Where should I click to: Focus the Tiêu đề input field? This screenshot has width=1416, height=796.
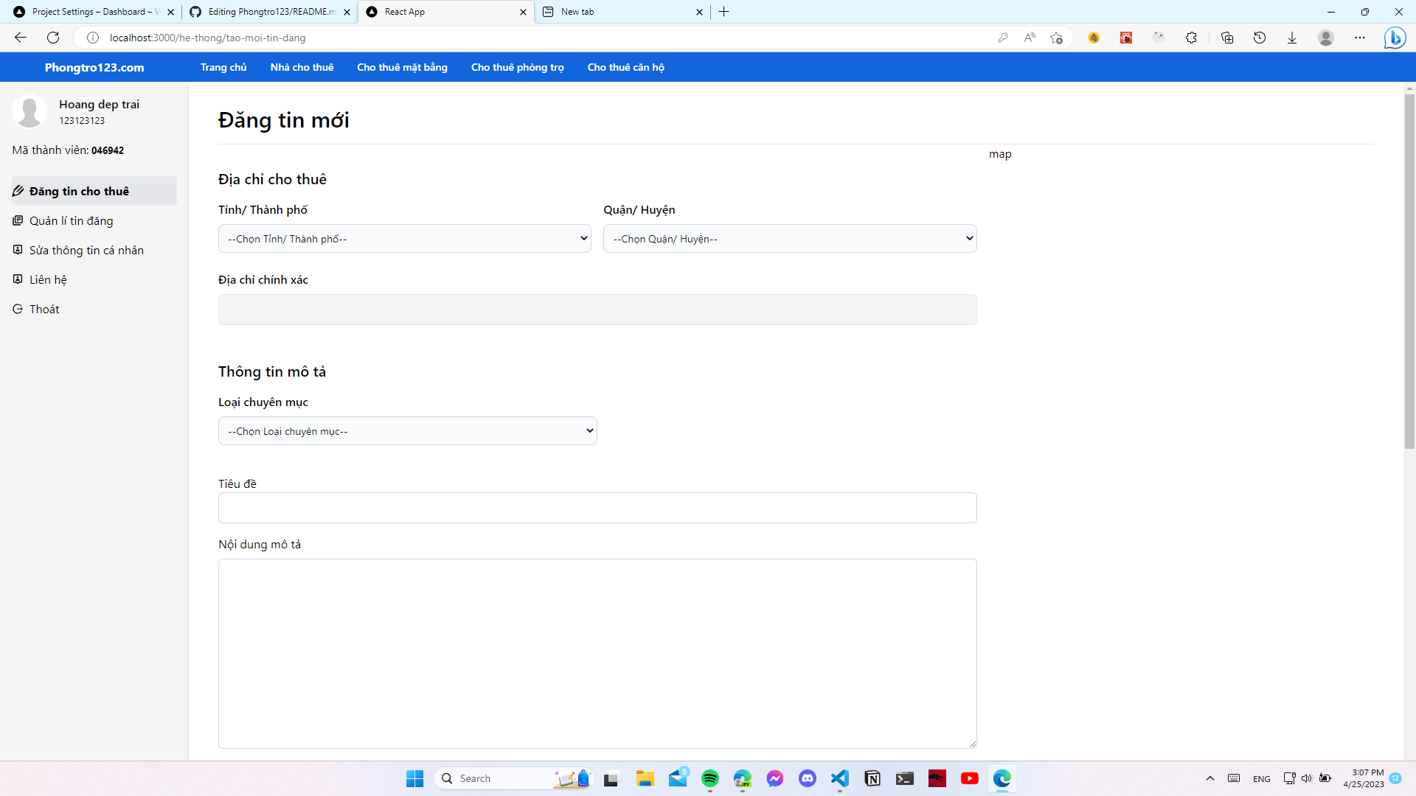pyautogui.click(x=597, y=508)
